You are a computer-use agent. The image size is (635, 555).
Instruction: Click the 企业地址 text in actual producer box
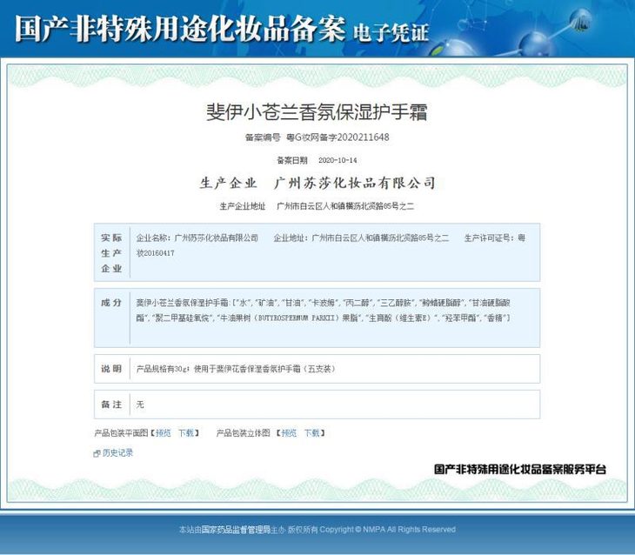361,237
